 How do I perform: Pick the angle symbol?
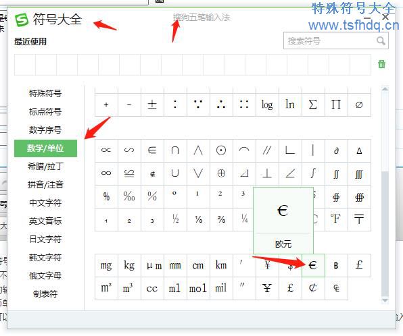coord(290,173)
